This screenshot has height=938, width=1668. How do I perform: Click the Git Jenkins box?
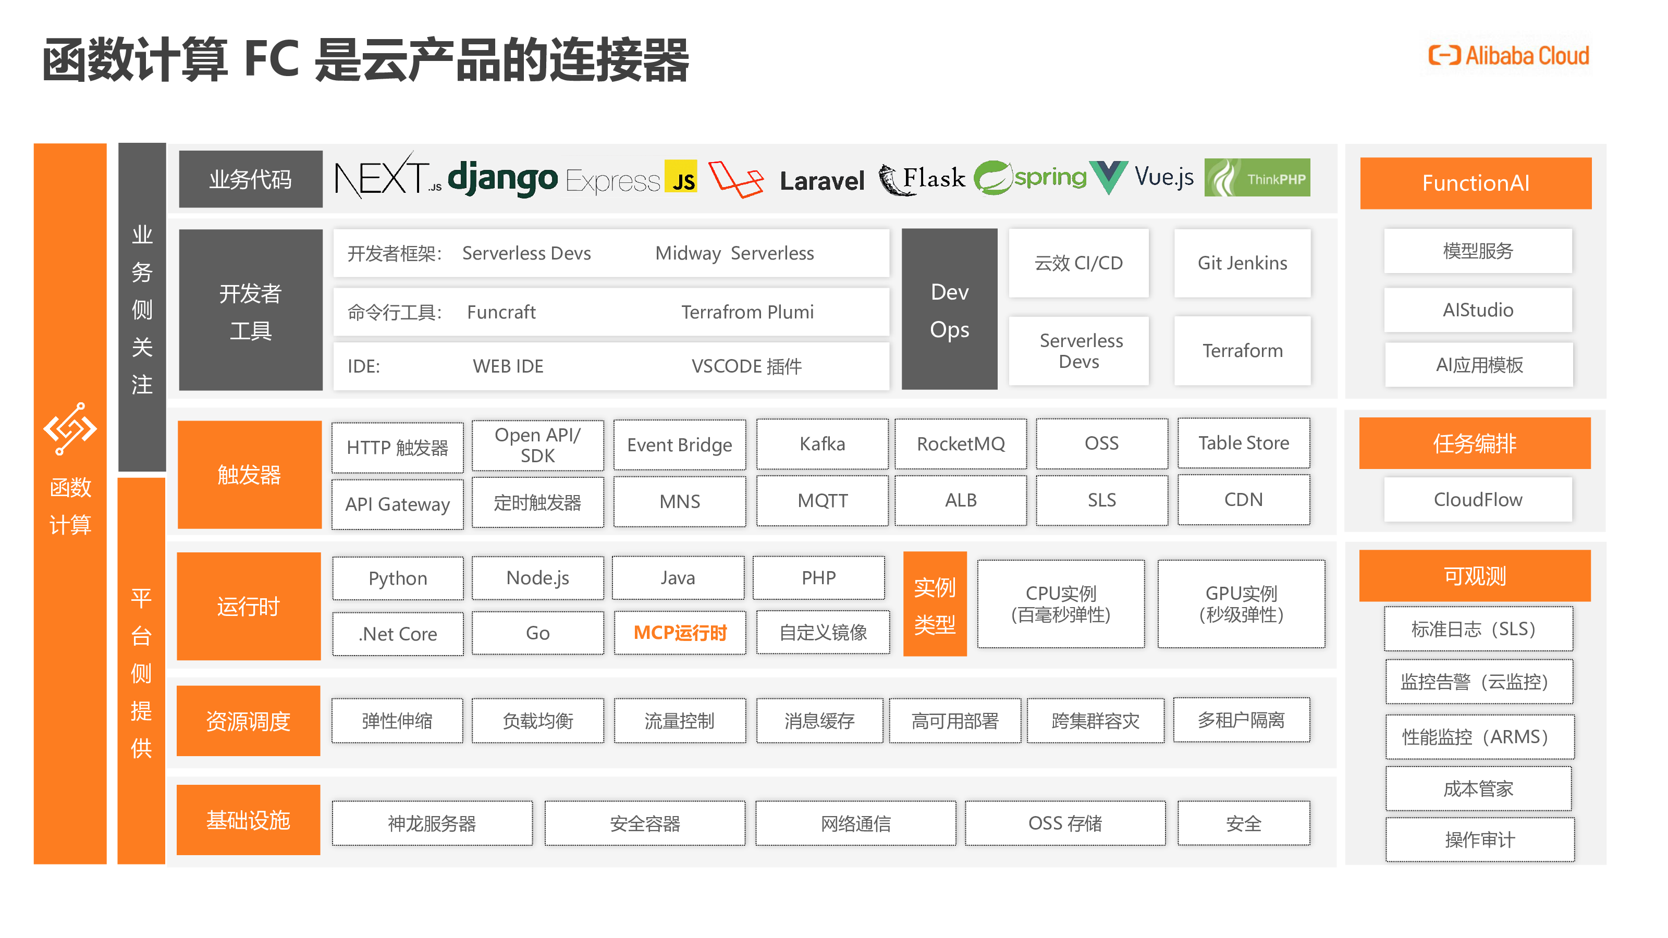point(1242,263)
